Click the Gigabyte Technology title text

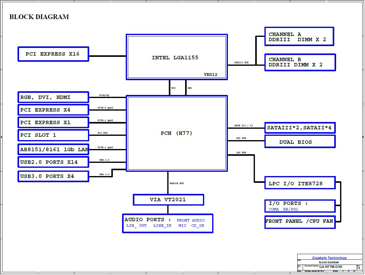click(x=329, y=258)
